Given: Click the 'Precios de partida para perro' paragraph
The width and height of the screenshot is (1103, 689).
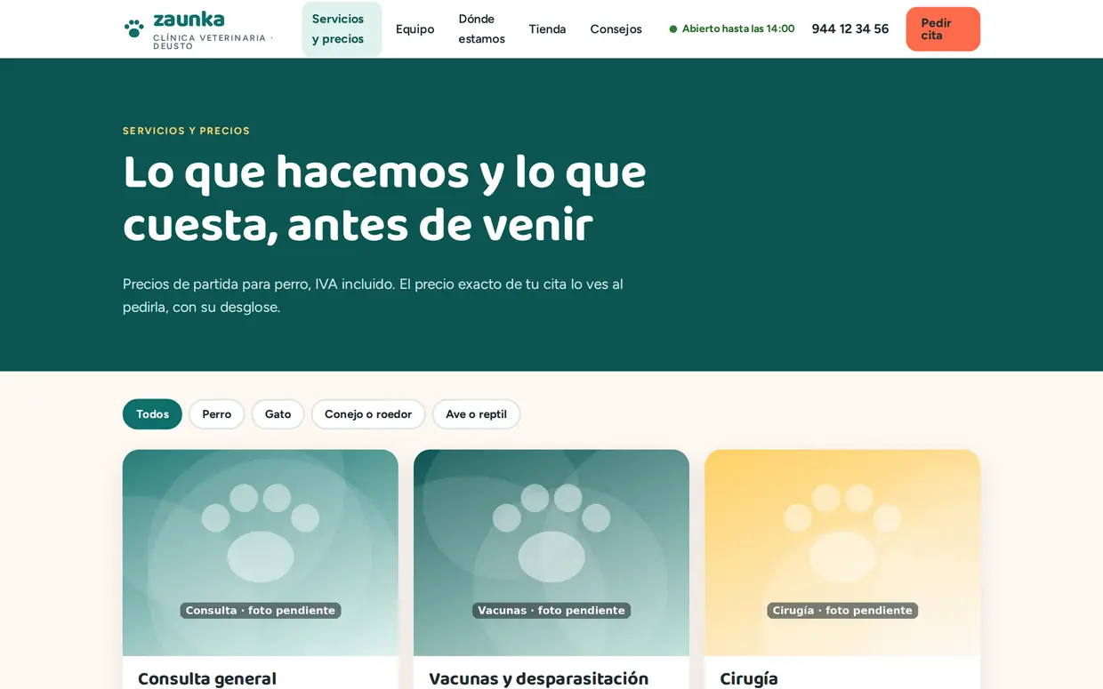Looking at the screenshot, I should point(373,295).
